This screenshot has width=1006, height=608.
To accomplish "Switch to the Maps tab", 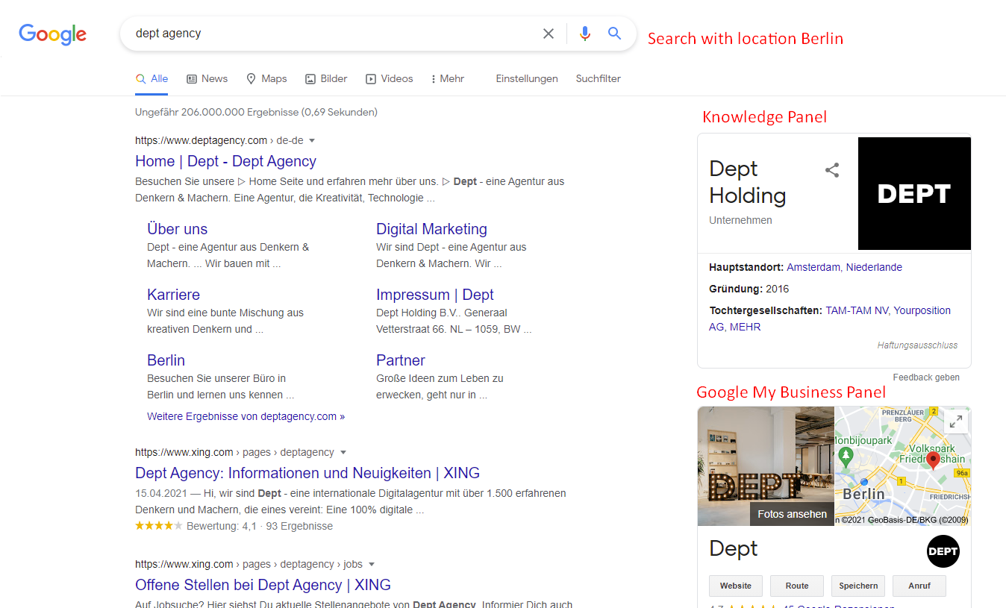I will point(266,78).
